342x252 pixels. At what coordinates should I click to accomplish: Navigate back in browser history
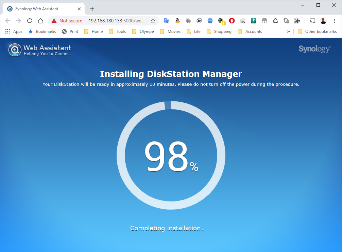click(x=8, y=21)
